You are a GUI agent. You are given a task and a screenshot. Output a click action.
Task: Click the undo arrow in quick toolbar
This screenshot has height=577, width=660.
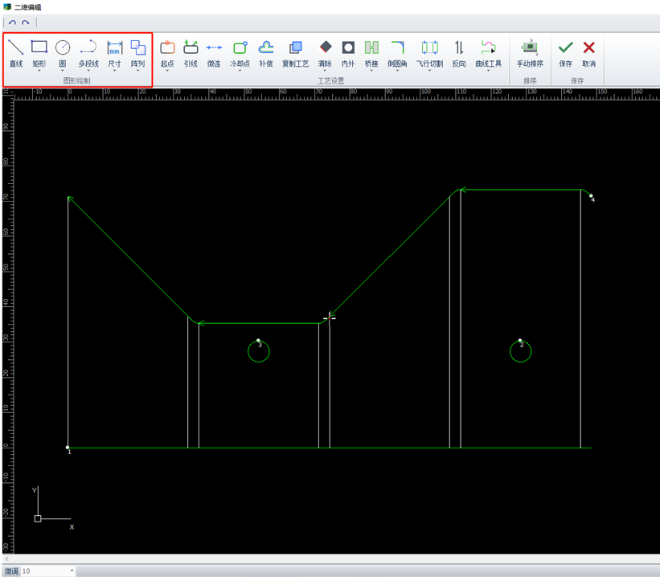(13, 23)
